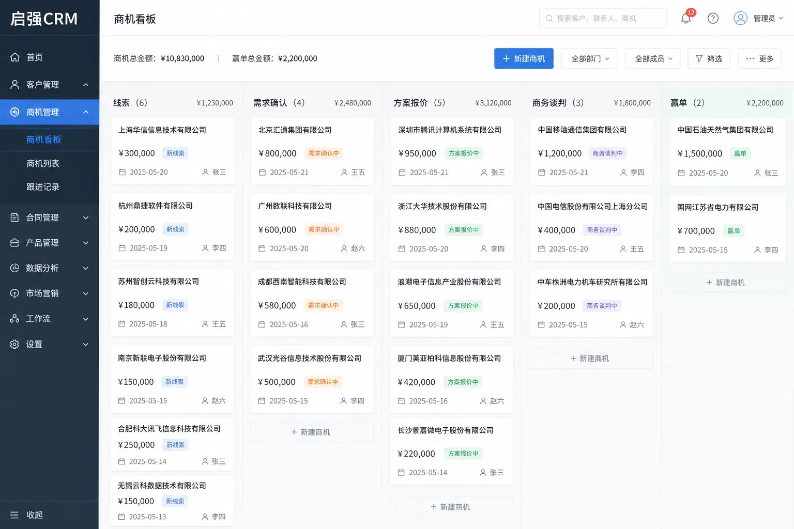Click the search customers input field
Screen dimensions: 794x529
click(603, 18)
